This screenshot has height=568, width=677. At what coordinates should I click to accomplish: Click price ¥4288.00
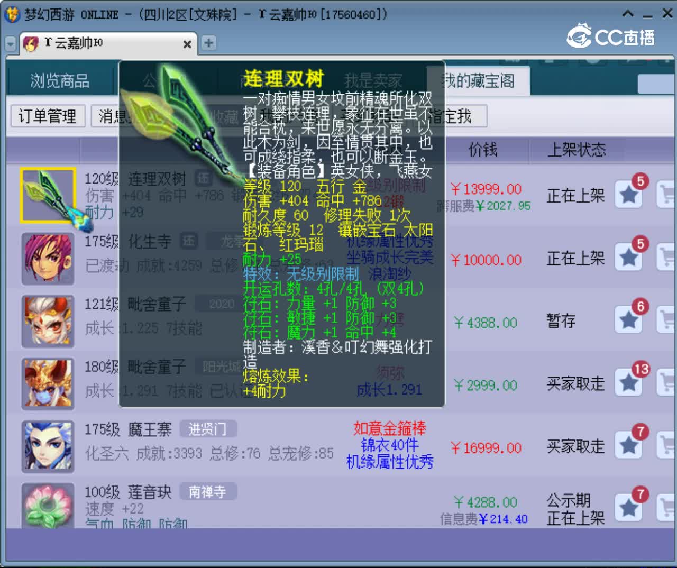coord(486,502)
